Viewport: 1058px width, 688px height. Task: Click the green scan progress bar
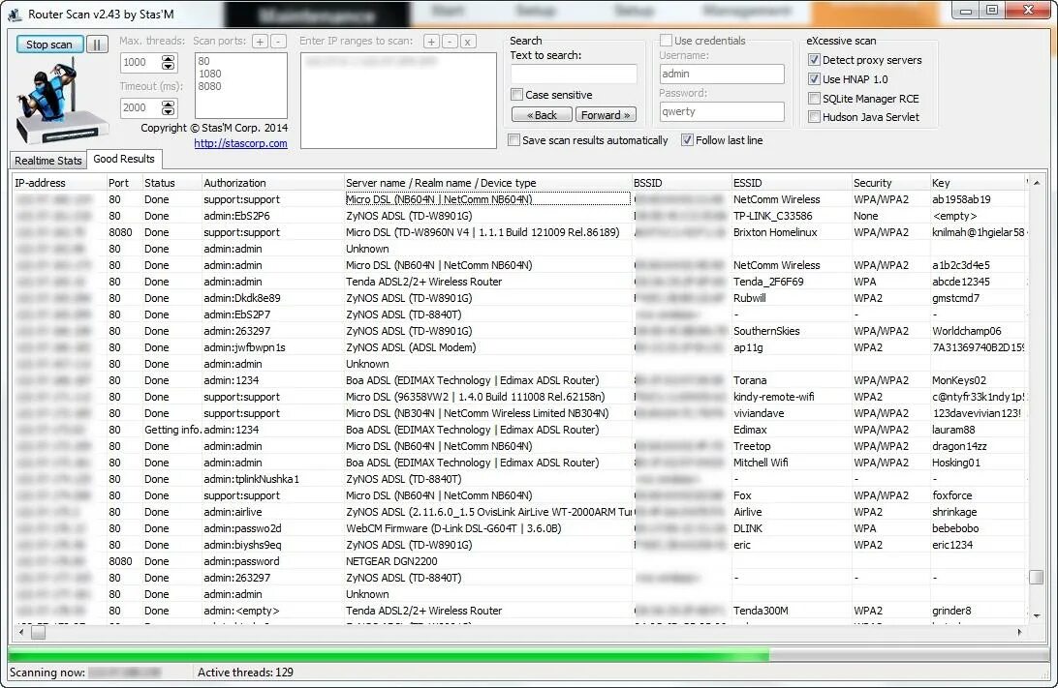528,654
